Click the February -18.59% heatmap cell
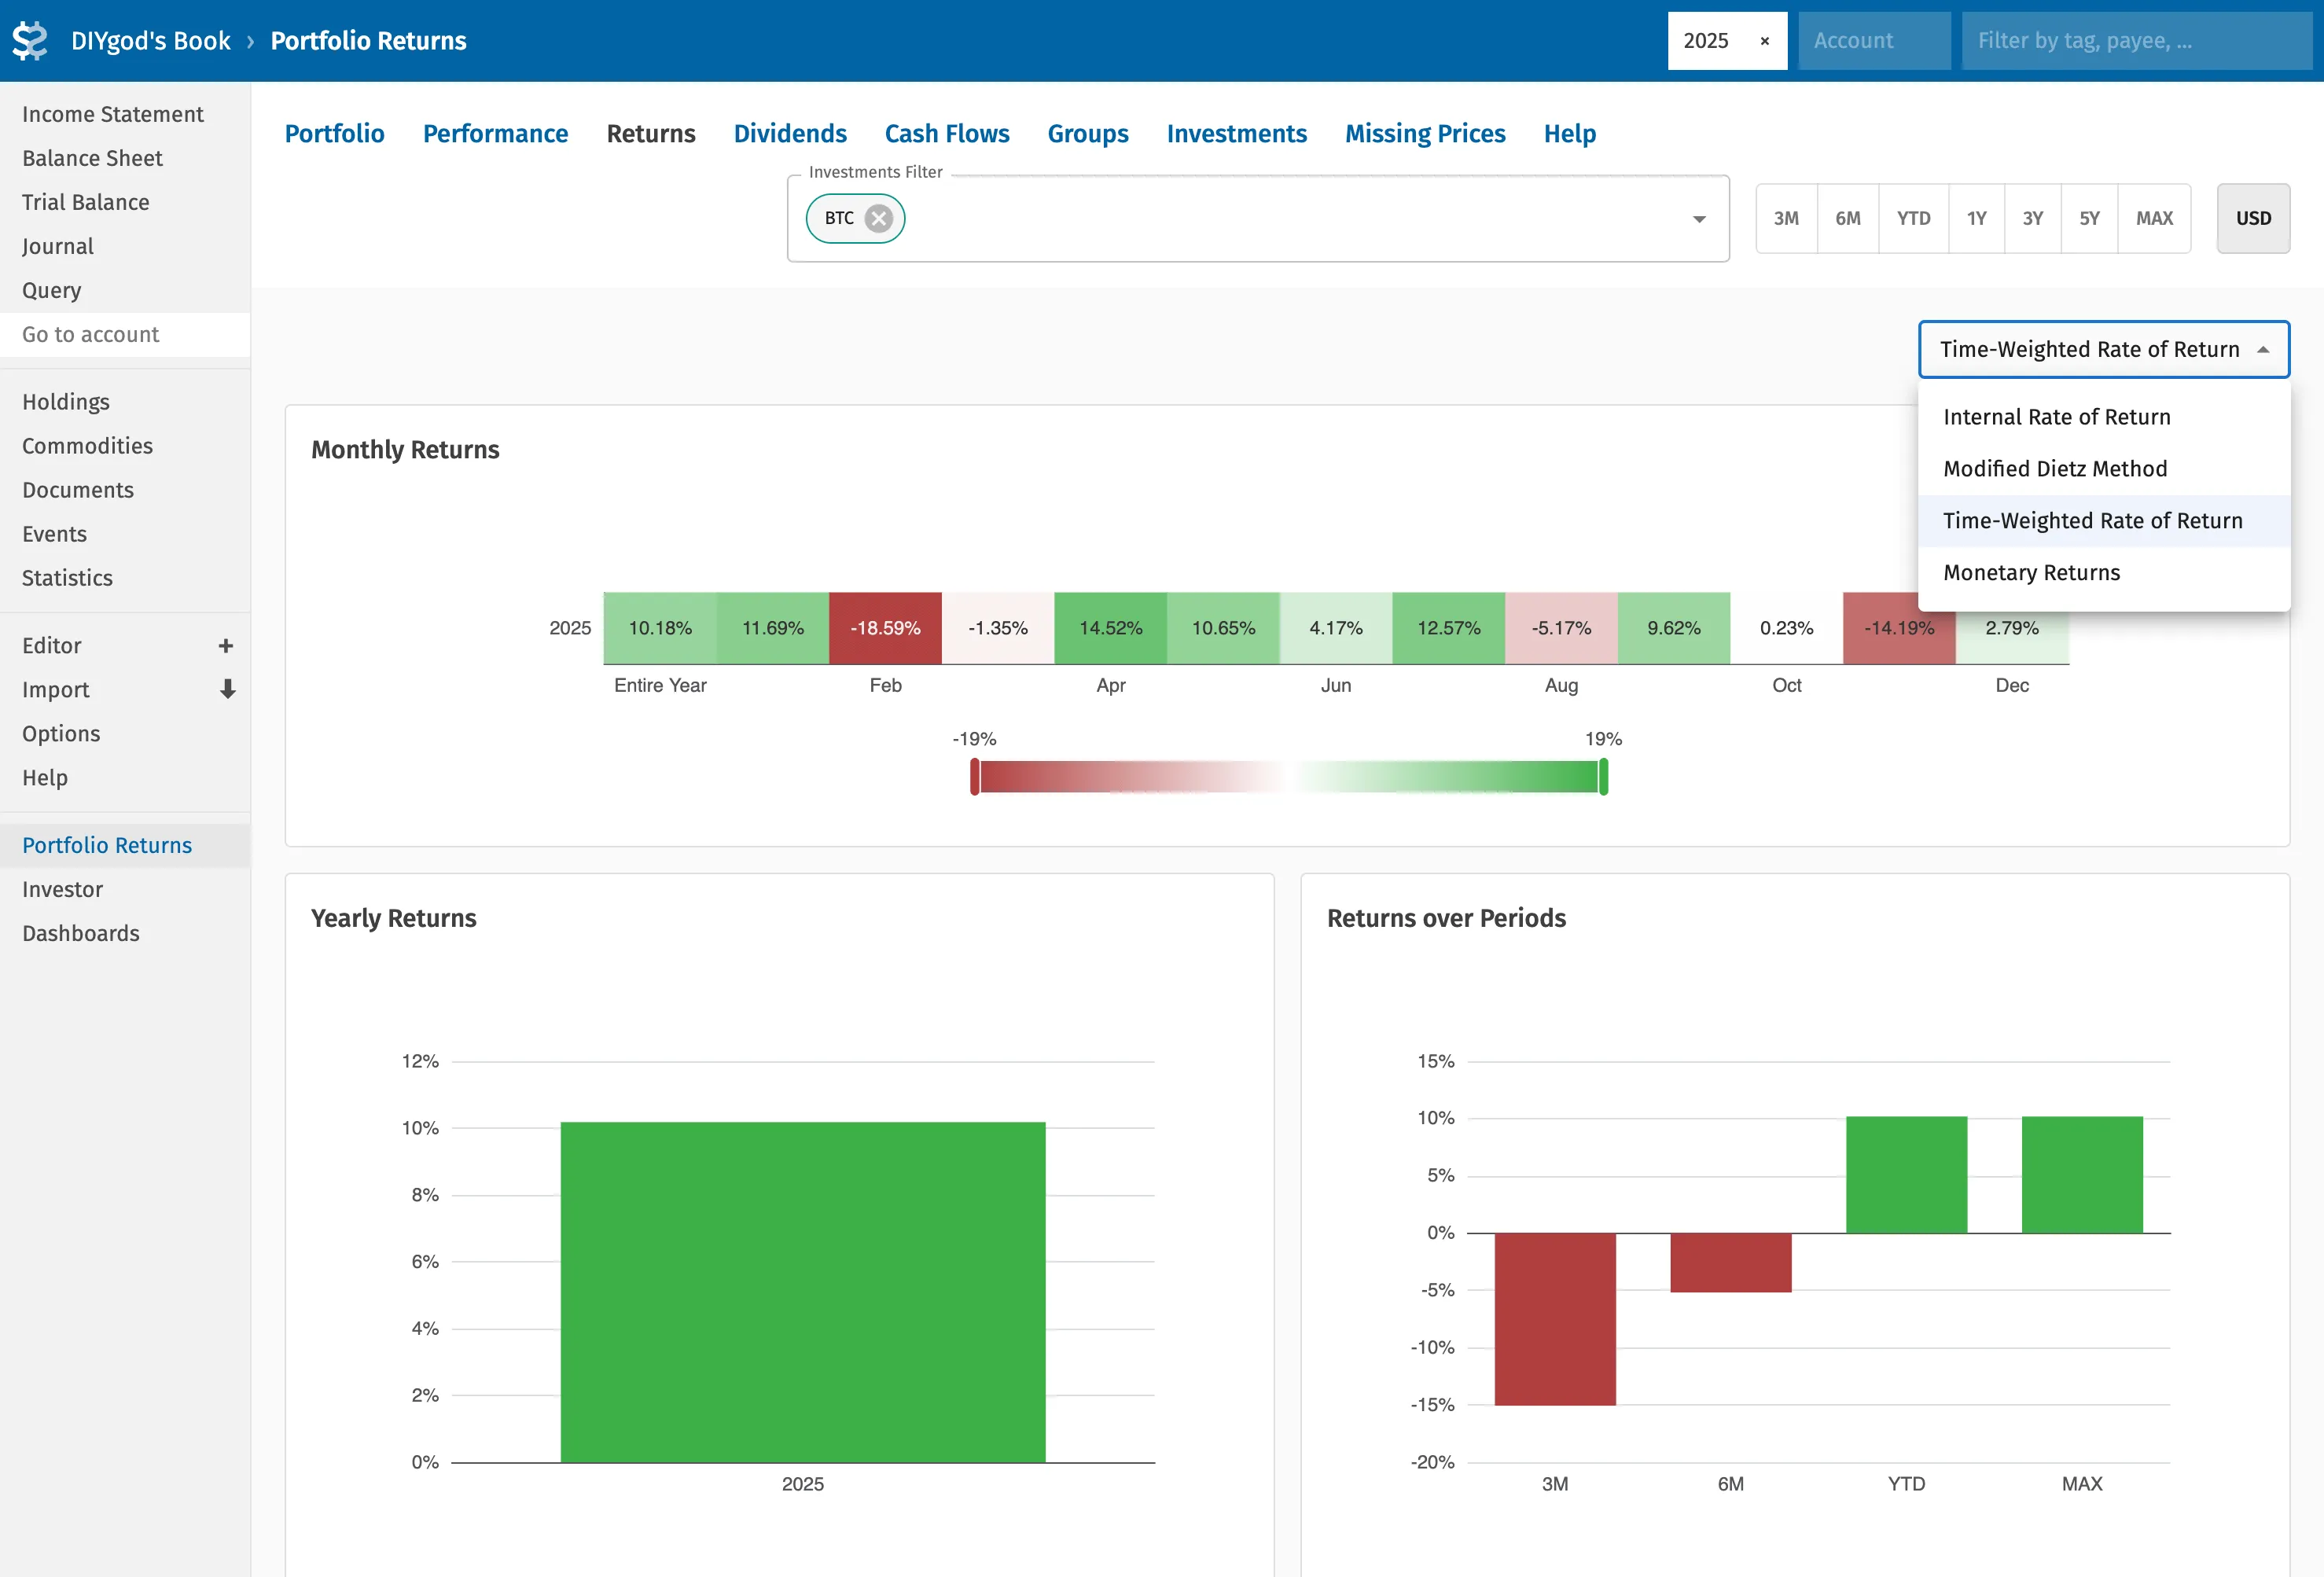This screenshot has width=2324, height=1577. [885, 628]
